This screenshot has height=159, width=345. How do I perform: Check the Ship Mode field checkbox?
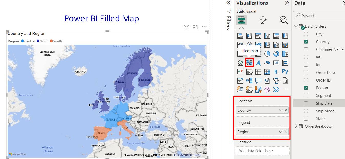point(306,111)
